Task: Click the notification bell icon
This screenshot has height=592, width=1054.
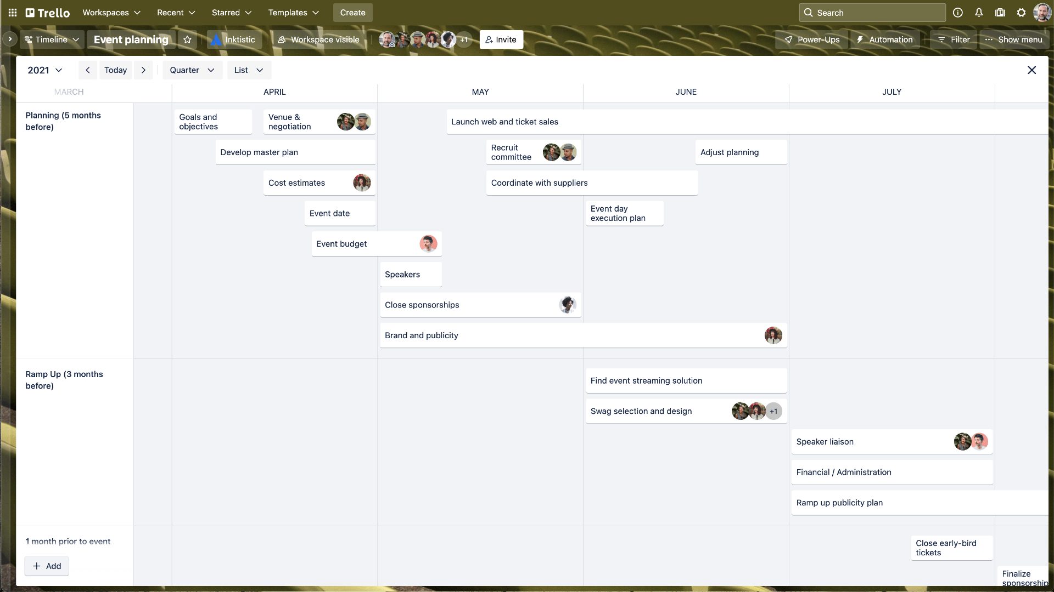Action: pyautogui.click(x=979, y=12)
